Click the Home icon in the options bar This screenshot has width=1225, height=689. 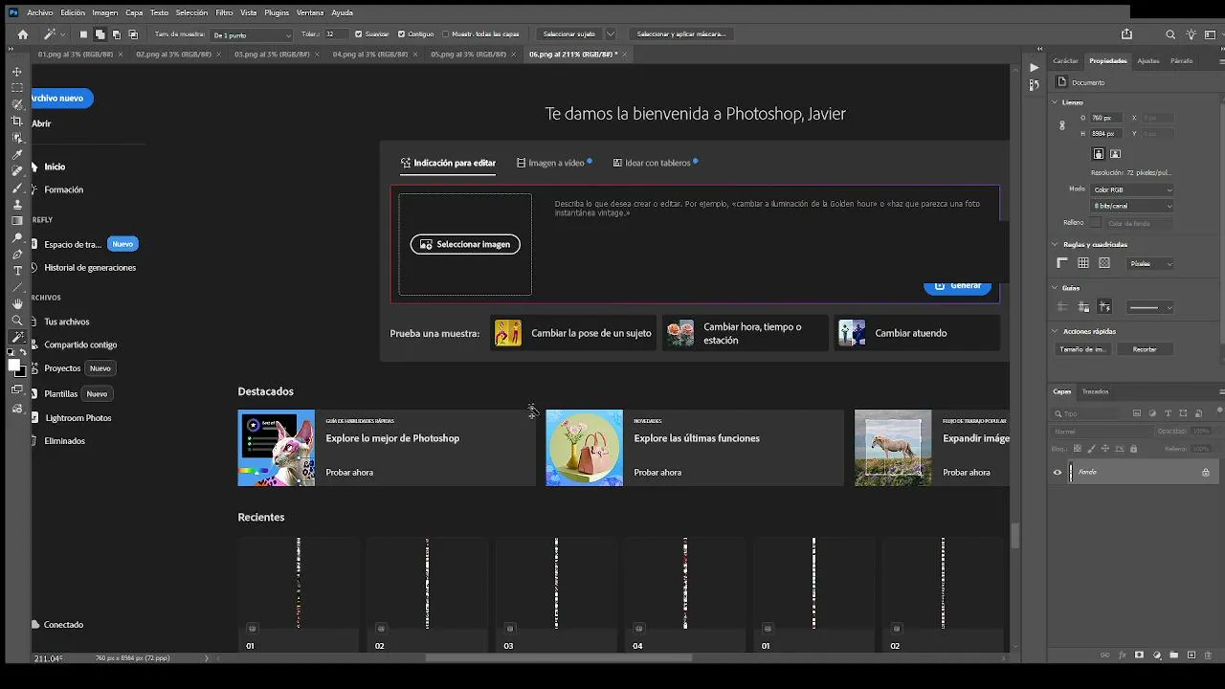(23, 34)
